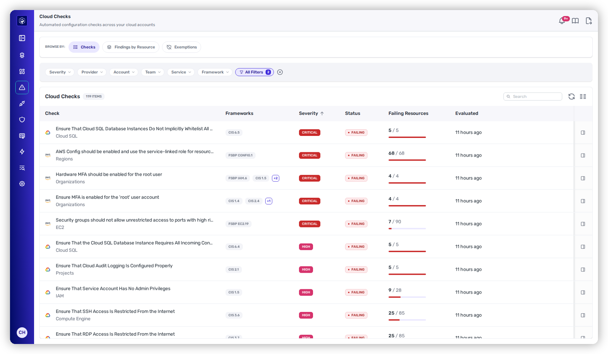
Task: Expand the Team filter dropdown
Action: coord(153,72)
